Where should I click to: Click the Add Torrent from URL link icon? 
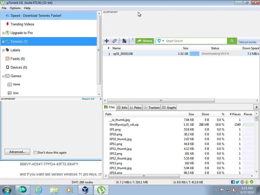pos(115,41)
